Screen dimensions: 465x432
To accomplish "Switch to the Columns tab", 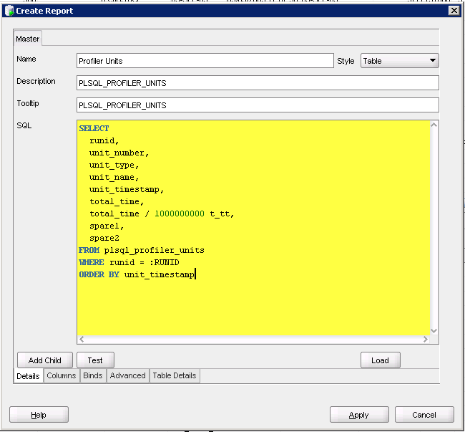I will point(62,375).
